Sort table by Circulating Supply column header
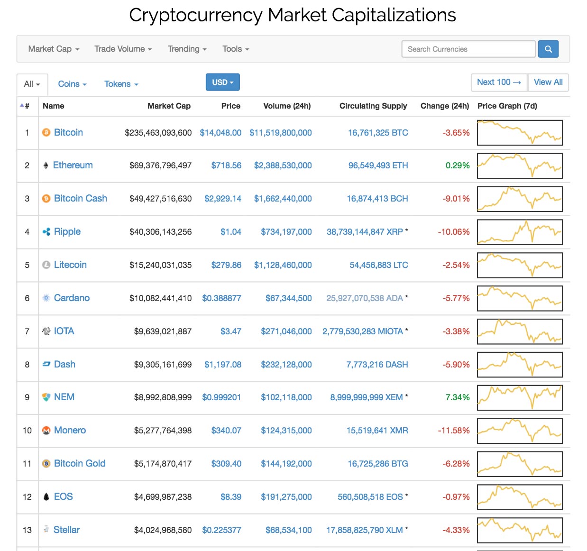The height and width of the screenshot is (551, 587). 373,106
